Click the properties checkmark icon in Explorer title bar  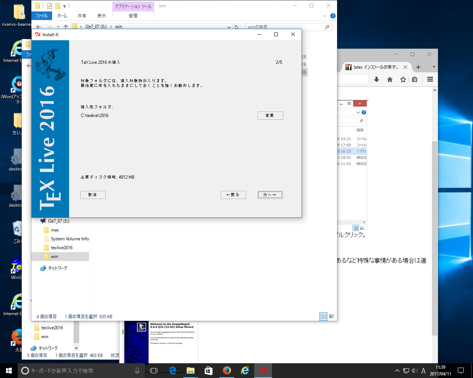pos(50,6)
